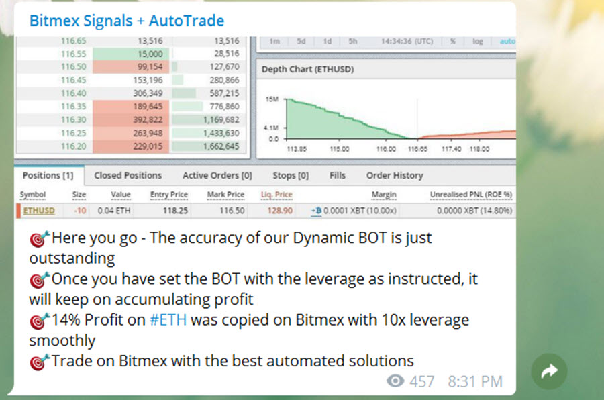Open the #ETH hashtag link
This screenshot has height=400, width=604.
(168, 320)
